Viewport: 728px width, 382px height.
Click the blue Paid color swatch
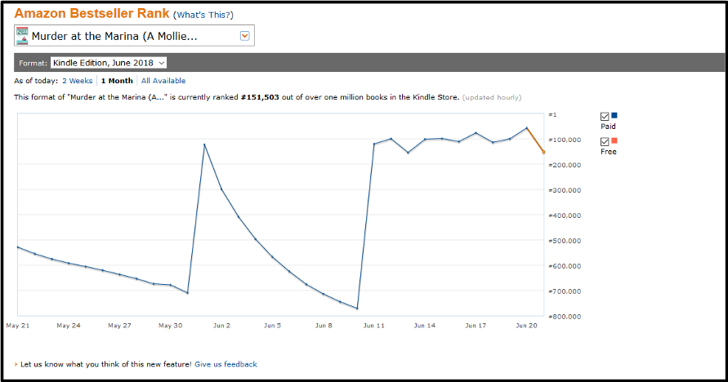614,115
